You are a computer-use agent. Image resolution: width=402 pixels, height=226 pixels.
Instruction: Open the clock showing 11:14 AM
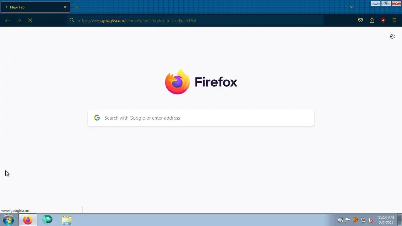[x=386, y=220]
